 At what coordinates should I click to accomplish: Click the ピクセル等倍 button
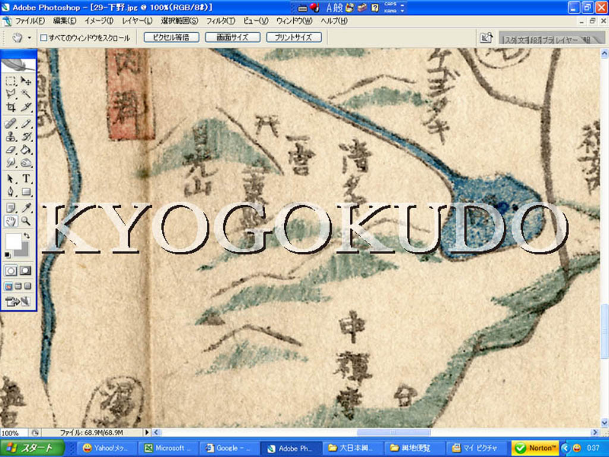(x=171, y=37)
